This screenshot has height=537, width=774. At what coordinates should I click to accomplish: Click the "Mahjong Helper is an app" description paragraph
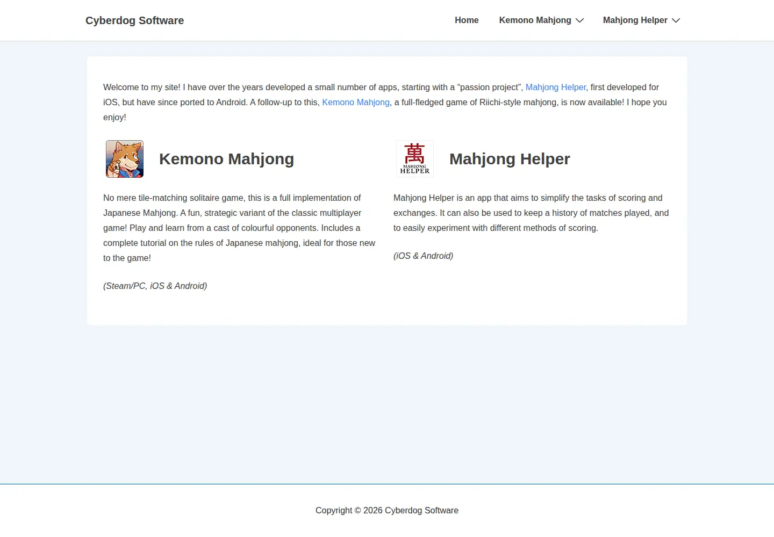tap(531, 213)
